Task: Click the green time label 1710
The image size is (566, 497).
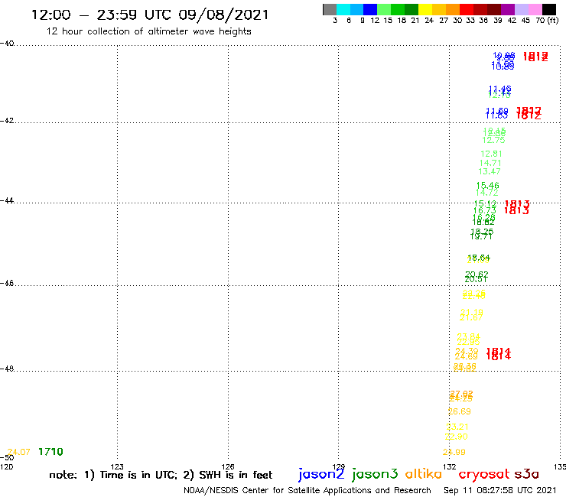Action: pyautogui.click(x=51, y=452)
